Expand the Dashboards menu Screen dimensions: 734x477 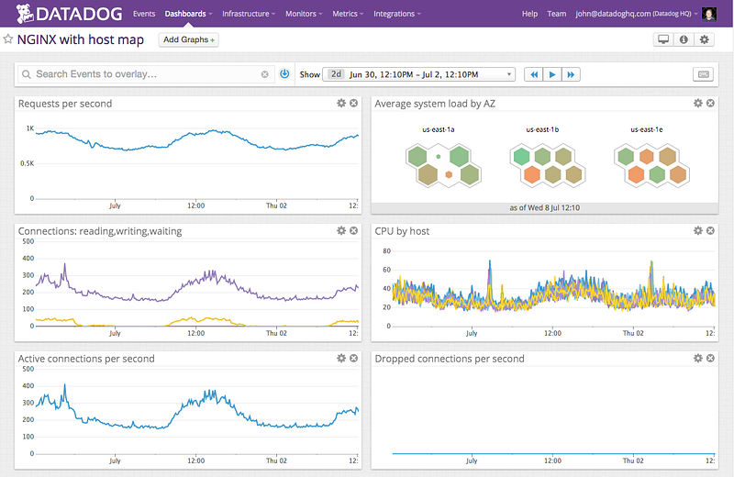[x=188, y=14]
